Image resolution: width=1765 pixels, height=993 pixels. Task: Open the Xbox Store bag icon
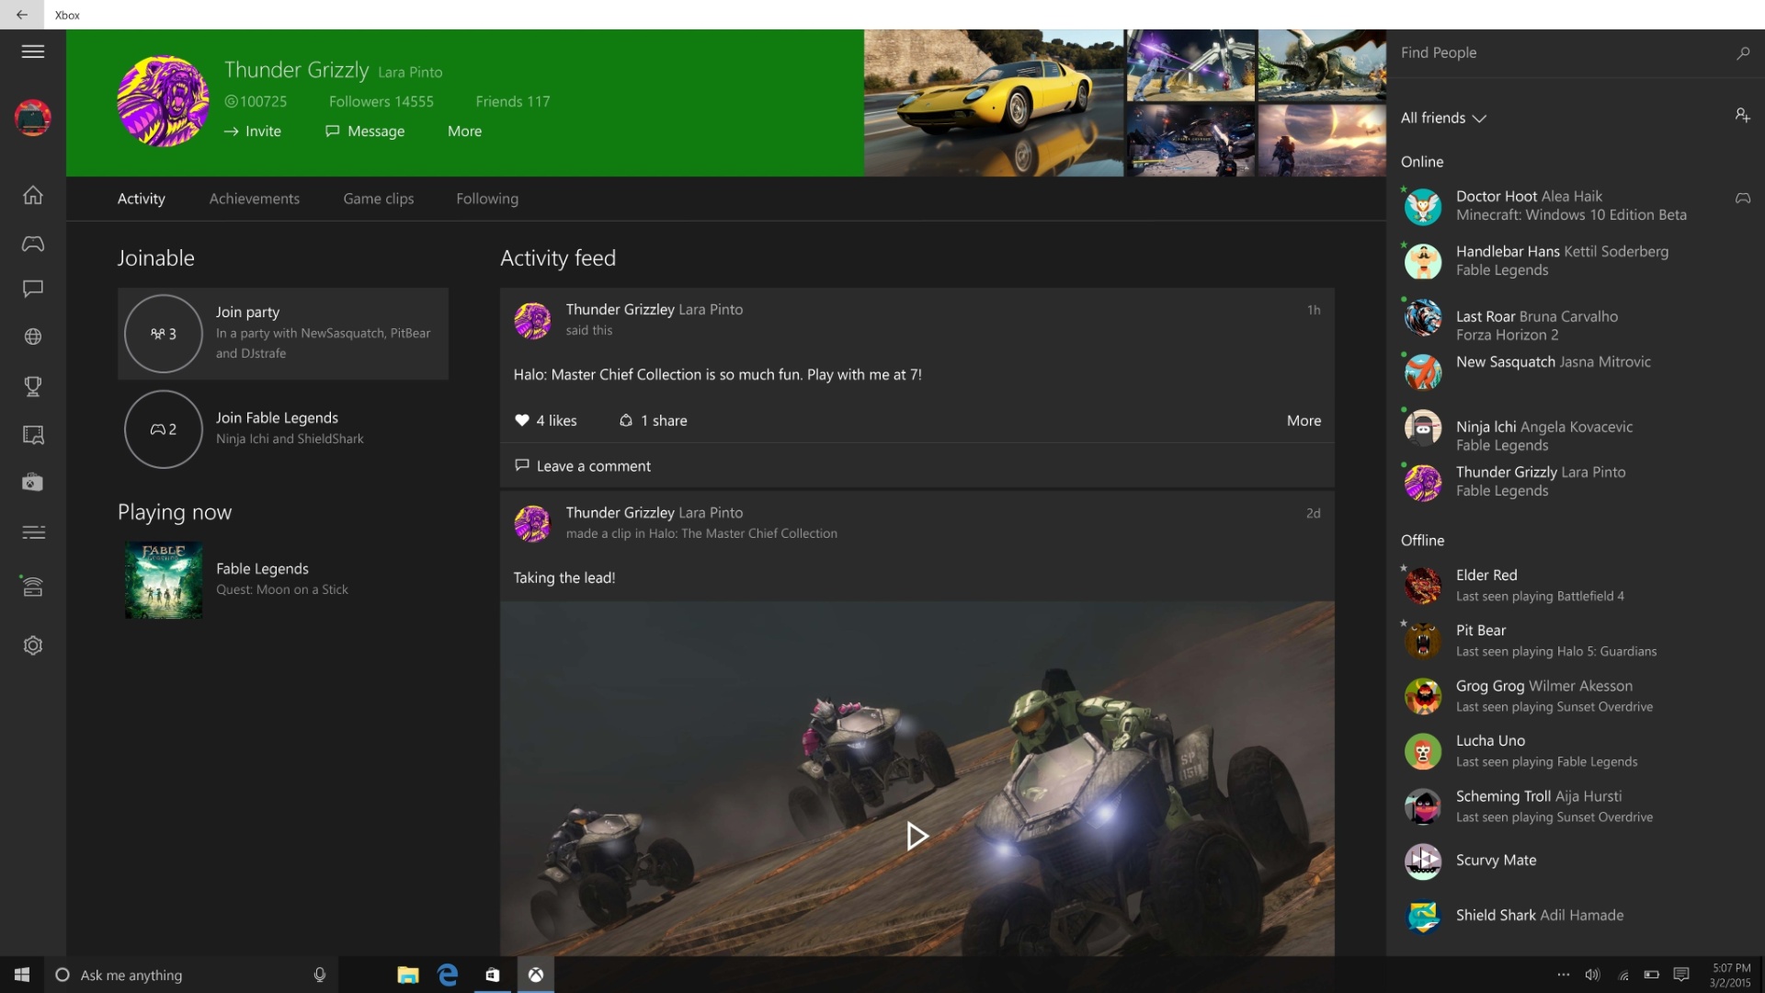click(x=33, y=482)
